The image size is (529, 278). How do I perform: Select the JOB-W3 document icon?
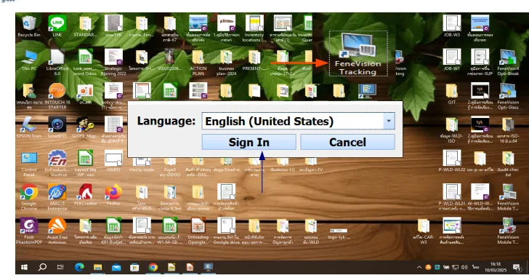coord(451,26)
